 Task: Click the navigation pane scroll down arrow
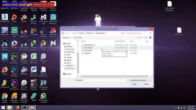78,76
